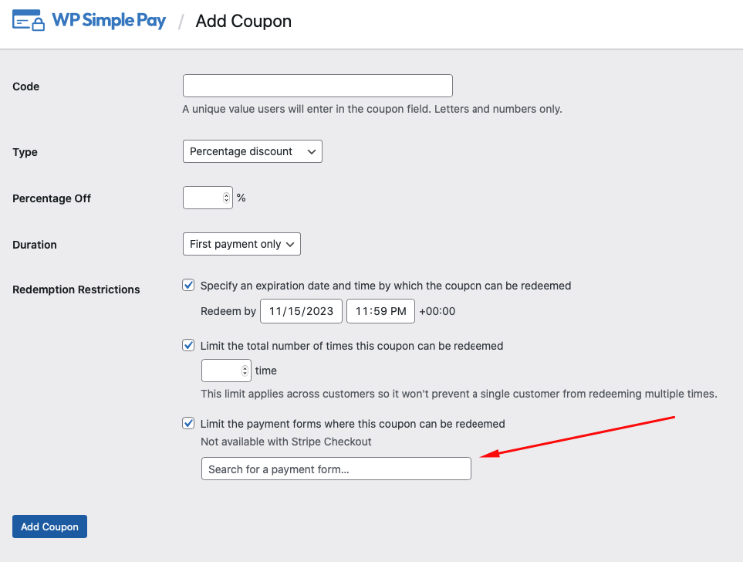Click the Percentage Off stepper arrows
The image size is (743, 562).
point(226,198)
